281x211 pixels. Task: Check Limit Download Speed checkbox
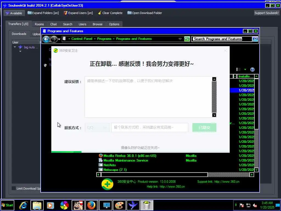coord(14,188)
